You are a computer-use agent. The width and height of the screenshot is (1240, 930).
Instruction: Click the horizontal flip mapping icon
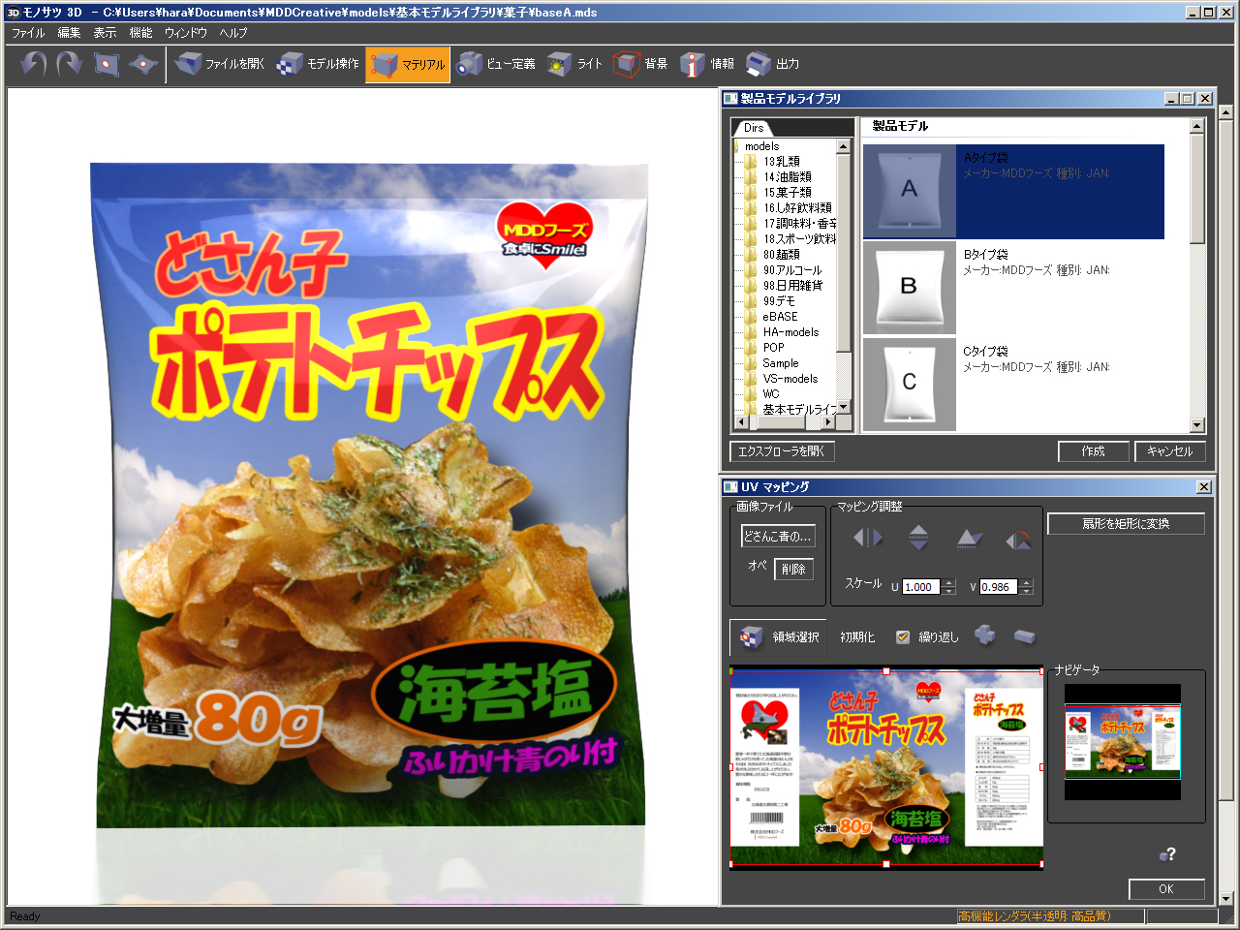click(867, 538)
